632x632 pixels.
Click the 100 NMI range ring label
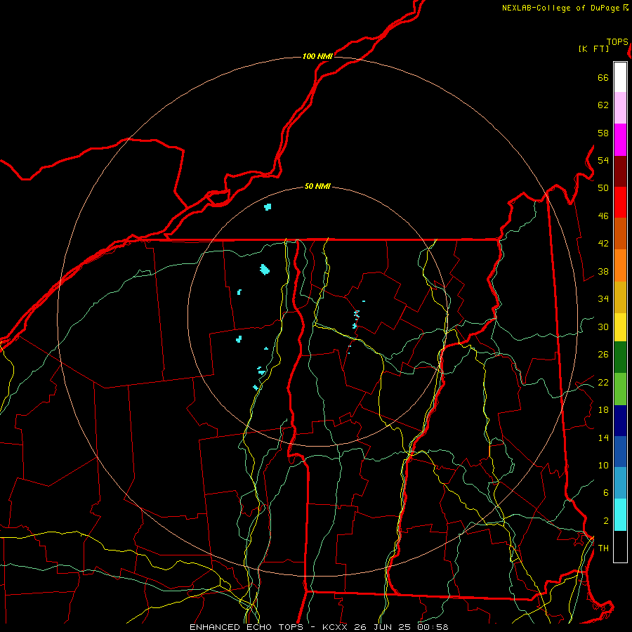click(x=317, y=56)
